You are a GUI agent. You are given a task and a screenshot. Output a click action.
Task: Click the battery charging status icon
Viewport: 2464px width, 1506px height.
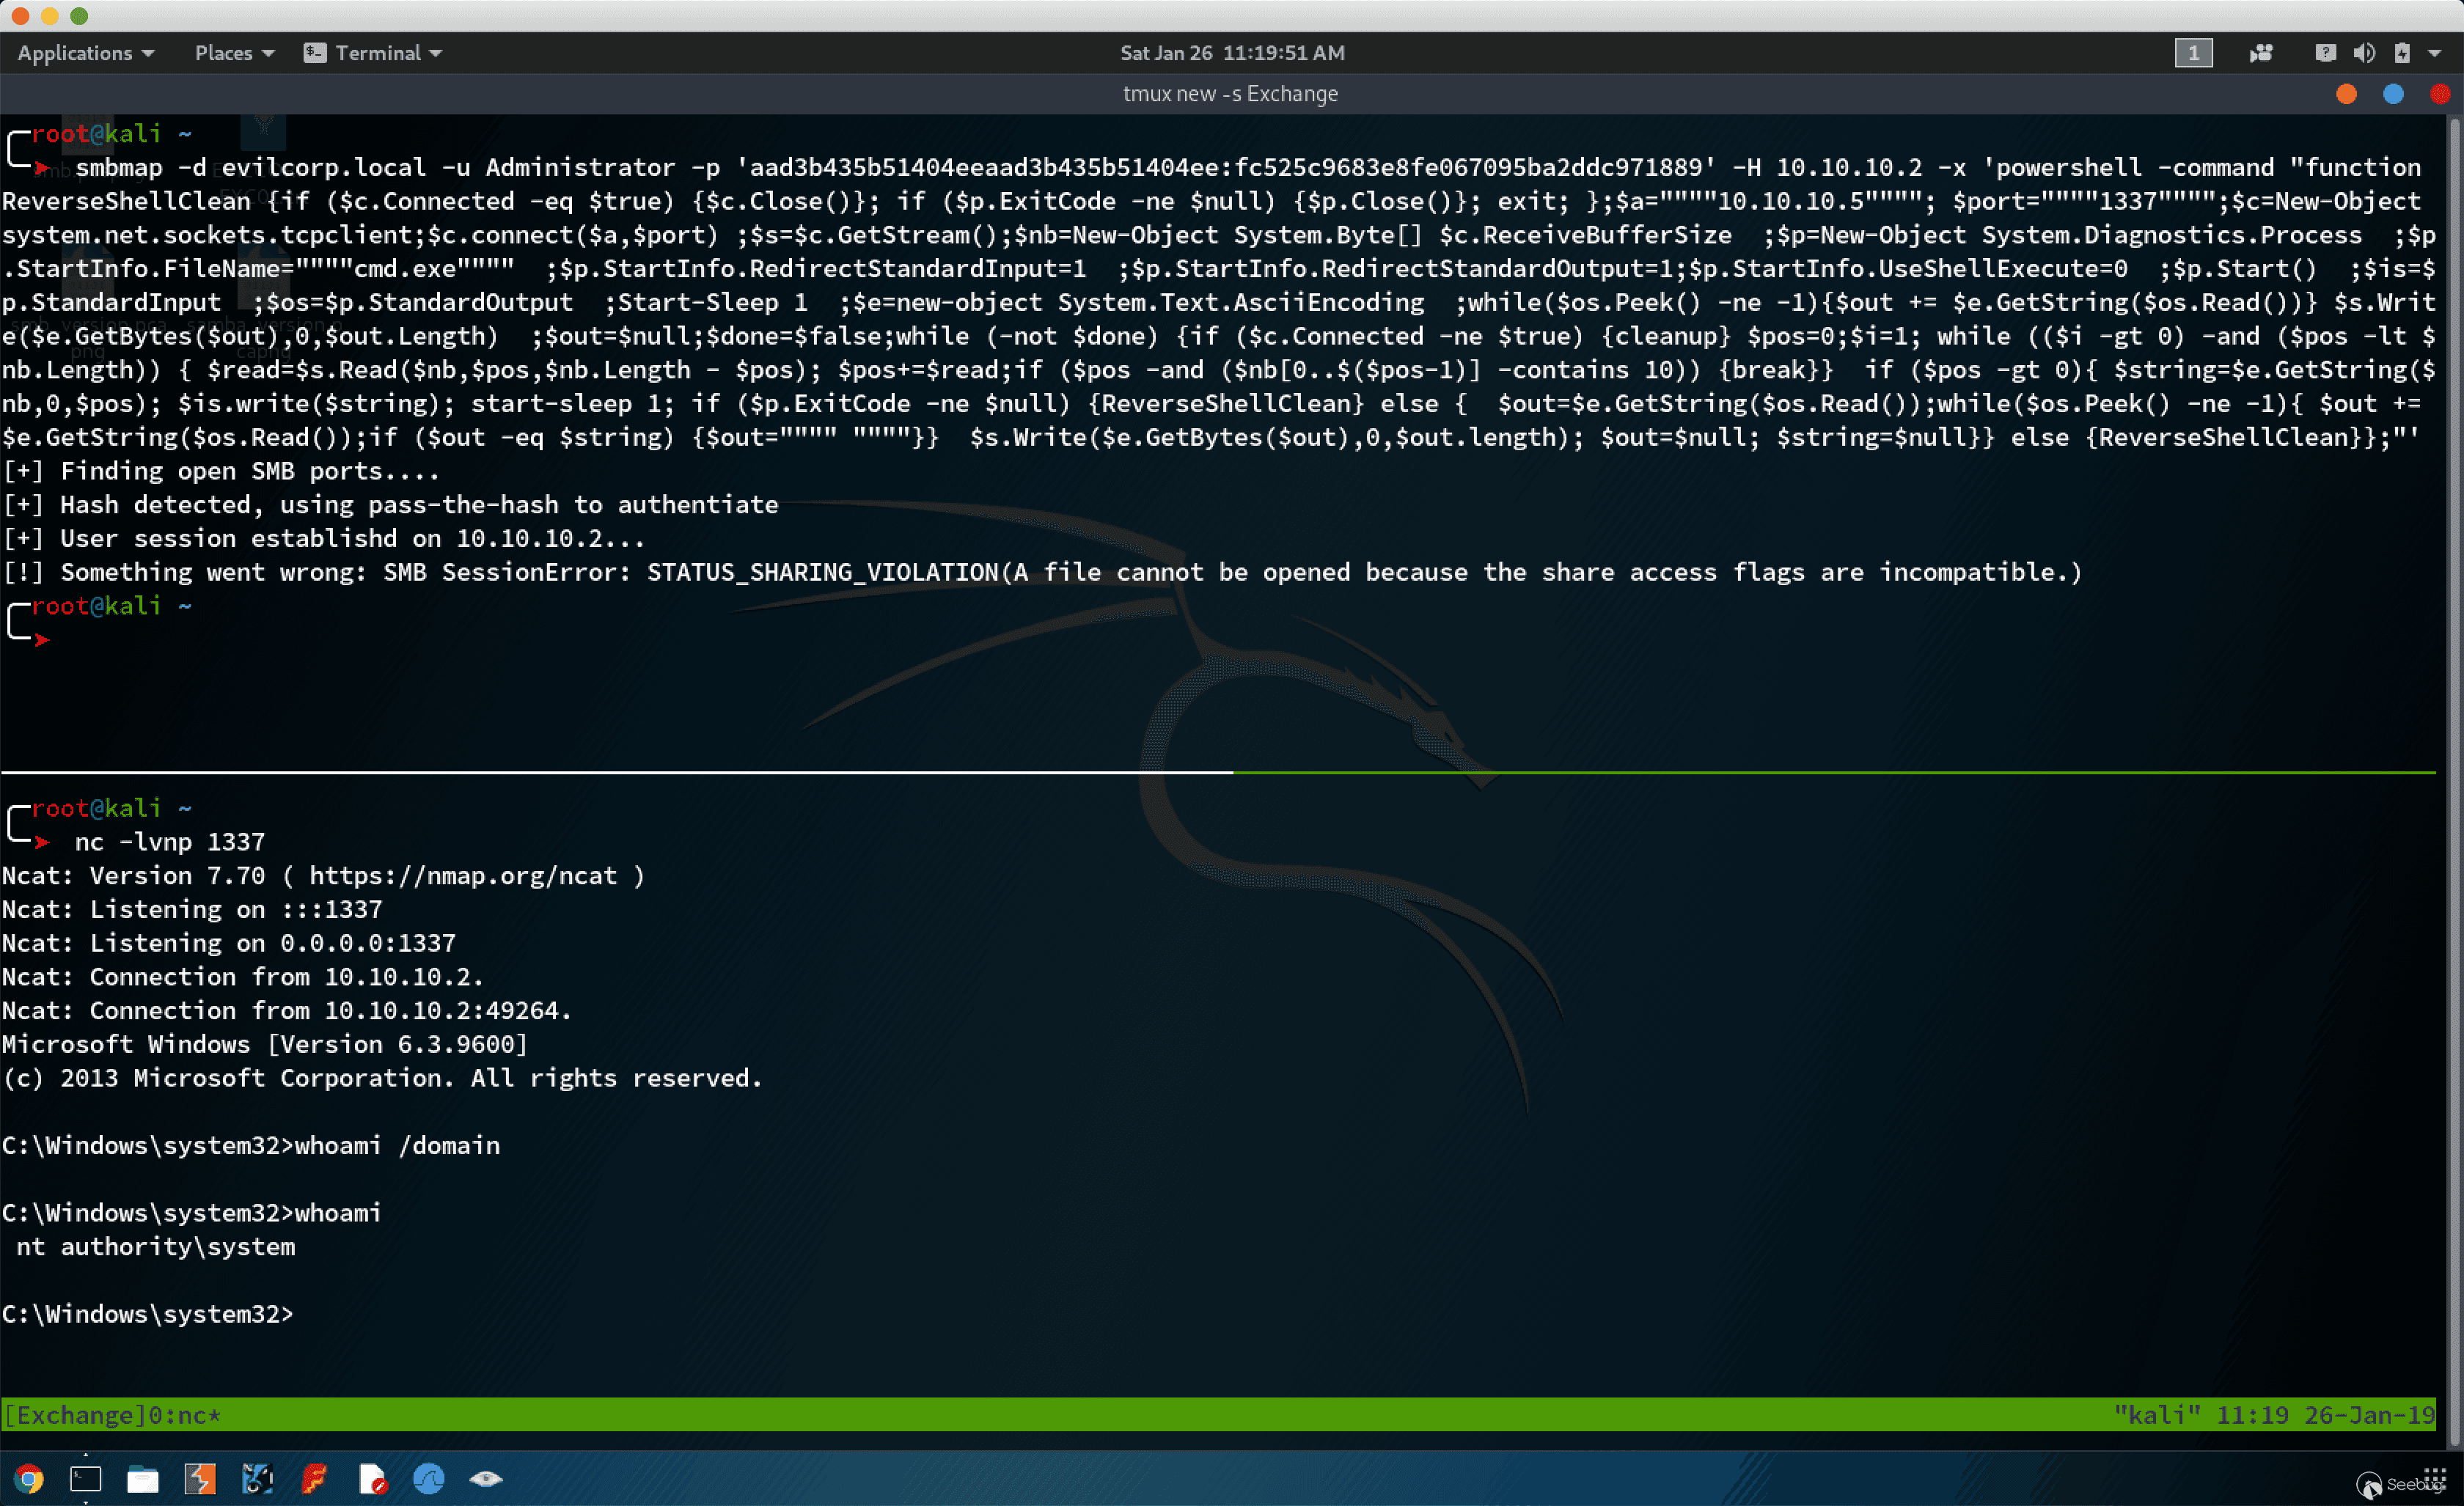point(2402,53)
